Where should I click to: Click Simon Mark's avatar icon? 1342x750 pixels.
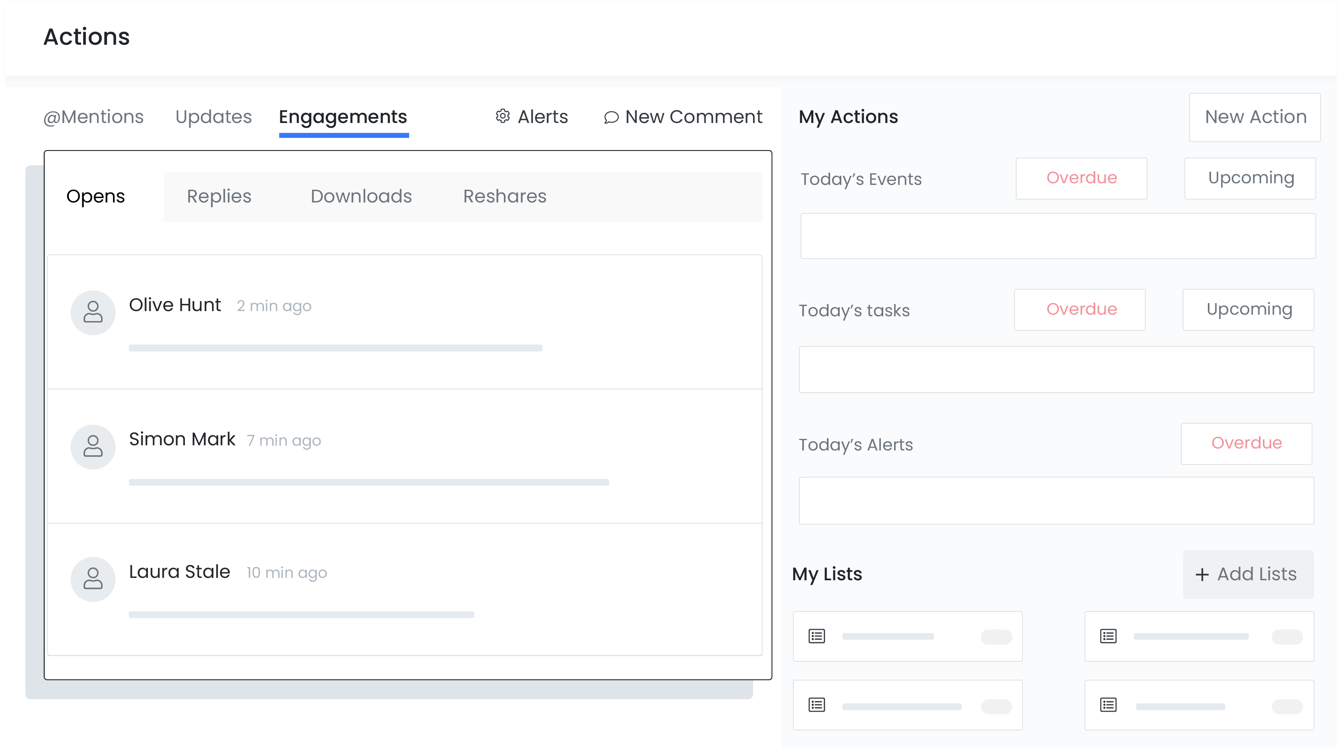pos(93,446)
